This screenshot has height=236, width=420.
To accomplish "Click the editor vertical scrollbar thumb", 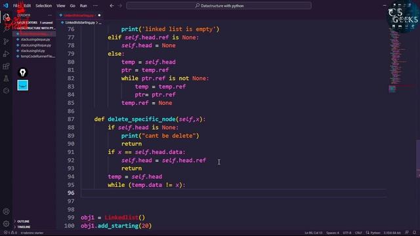I will pos(418,159).
